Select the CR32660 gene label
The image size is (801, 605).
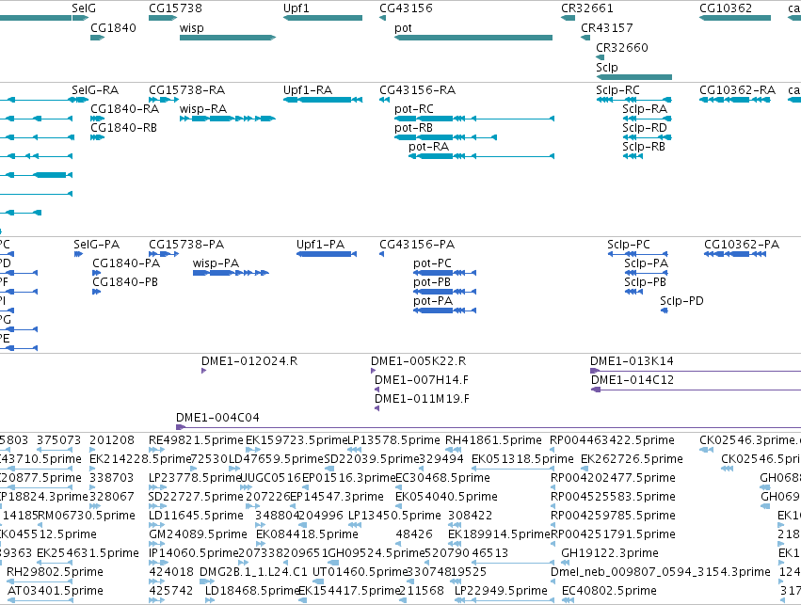pos(622,47)
